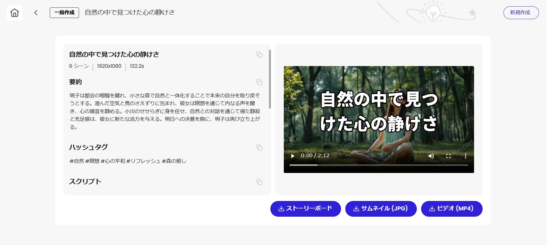Copy the 要約 summary section
The image size is (547, 245).
coord(259,82)
